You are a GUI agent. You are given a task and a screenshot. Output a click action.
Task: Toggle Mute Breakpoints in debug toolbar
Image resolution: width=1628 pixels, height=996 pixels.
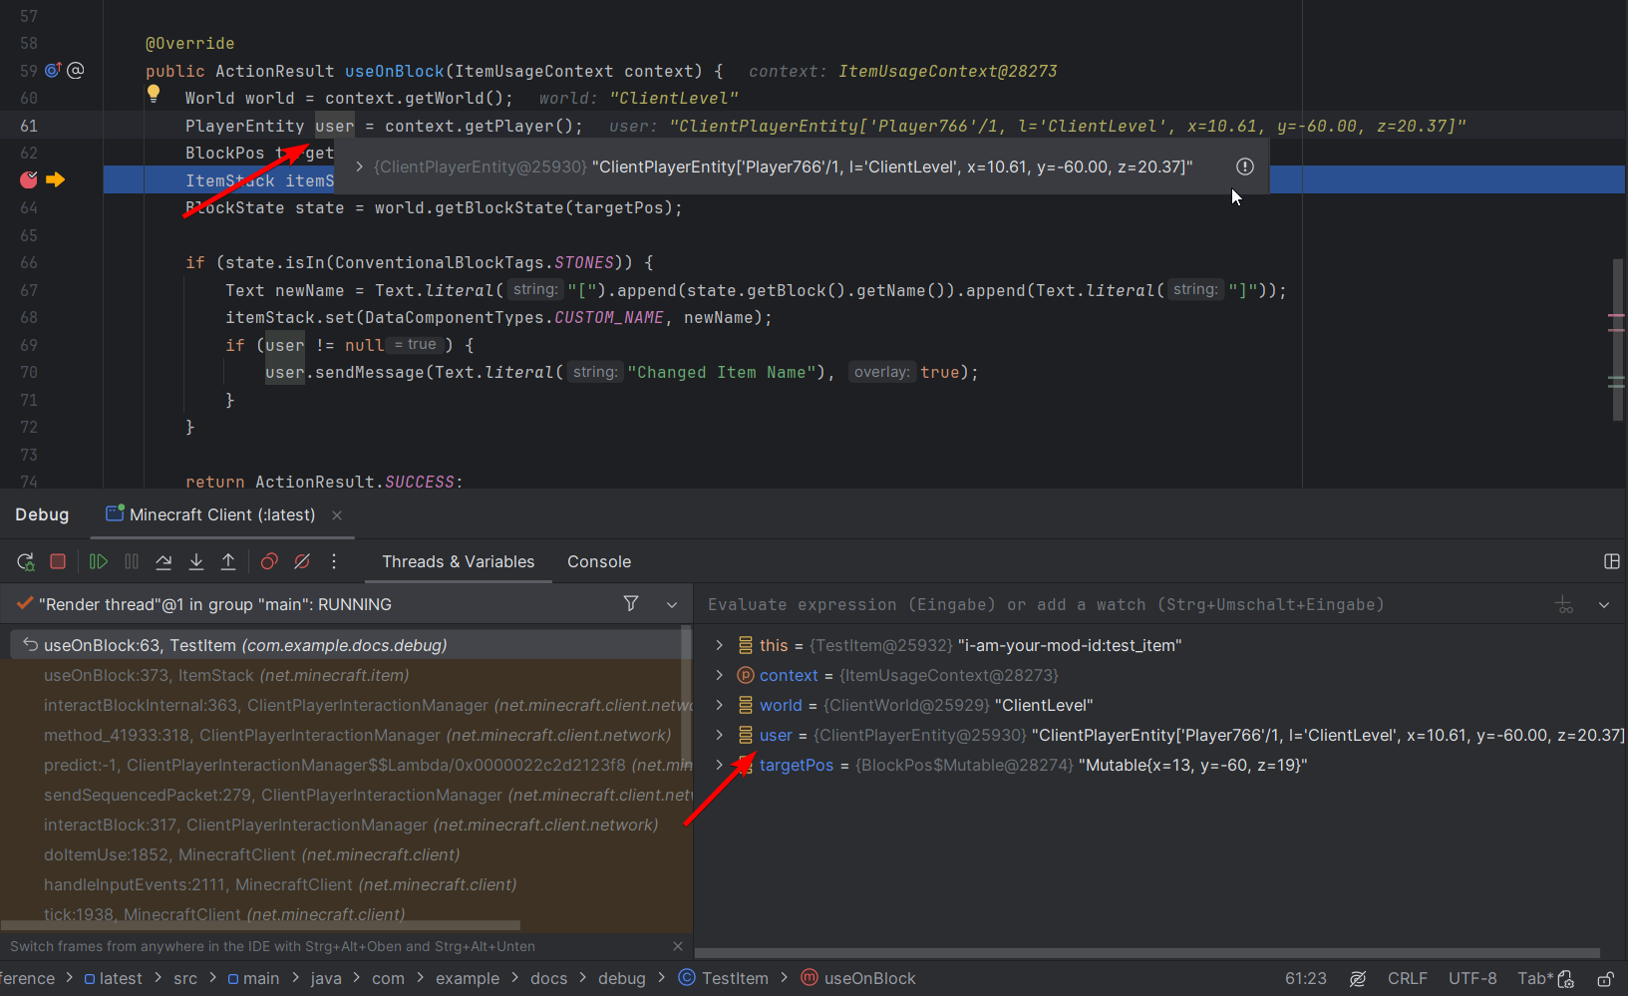(x=302, y=561)
